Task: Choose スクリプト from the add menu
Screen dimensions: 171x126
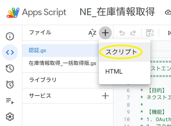Action: 125,52
